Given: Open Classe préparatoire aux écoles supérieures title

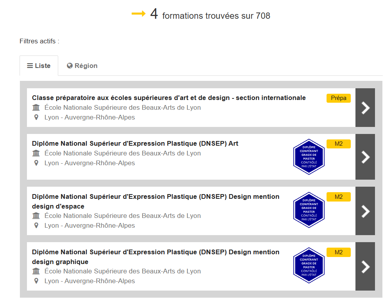Looking at the screenshot, I should (169, 98).
